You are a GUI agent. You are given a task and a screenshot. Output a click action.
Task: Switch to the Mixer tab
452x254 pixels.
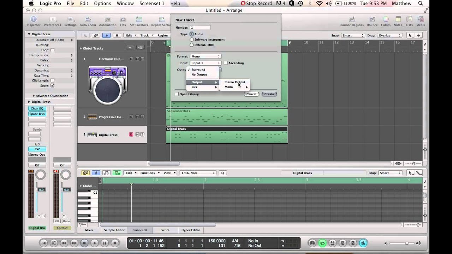[x=89, y=230]
